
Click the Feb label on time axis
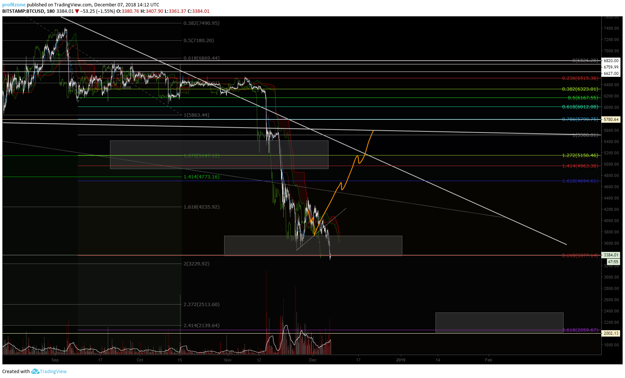tap(488, 360)
